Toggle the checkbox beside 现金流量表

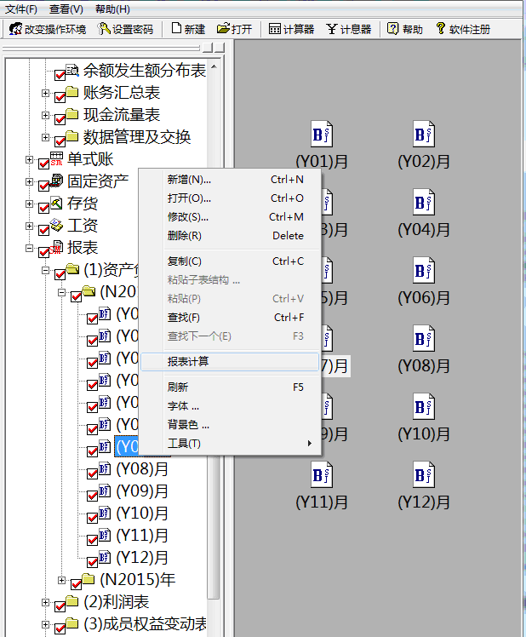(60, 117)
